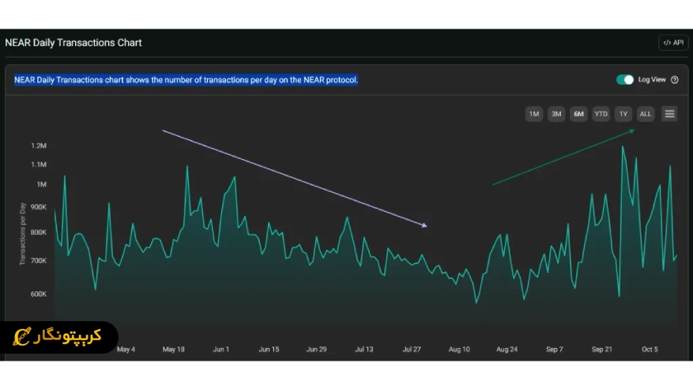
Task: Click the API code button
Action: tap(673, 43)
